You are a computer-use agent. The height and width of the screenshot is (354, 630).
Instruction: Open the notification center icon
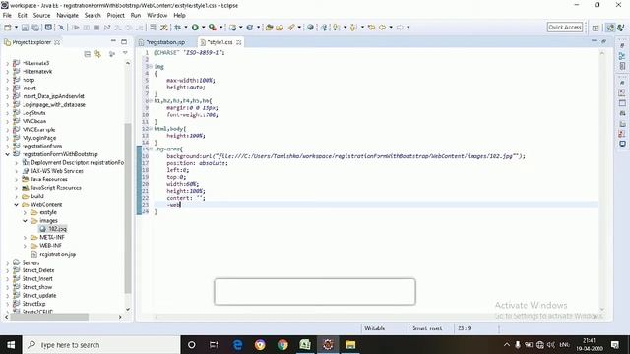coord(614,345)
